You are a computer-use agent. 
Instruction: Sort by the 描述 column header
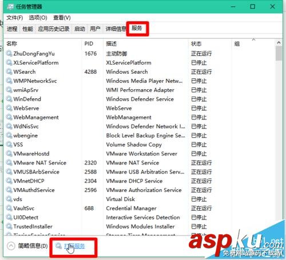tap(146, 43)
